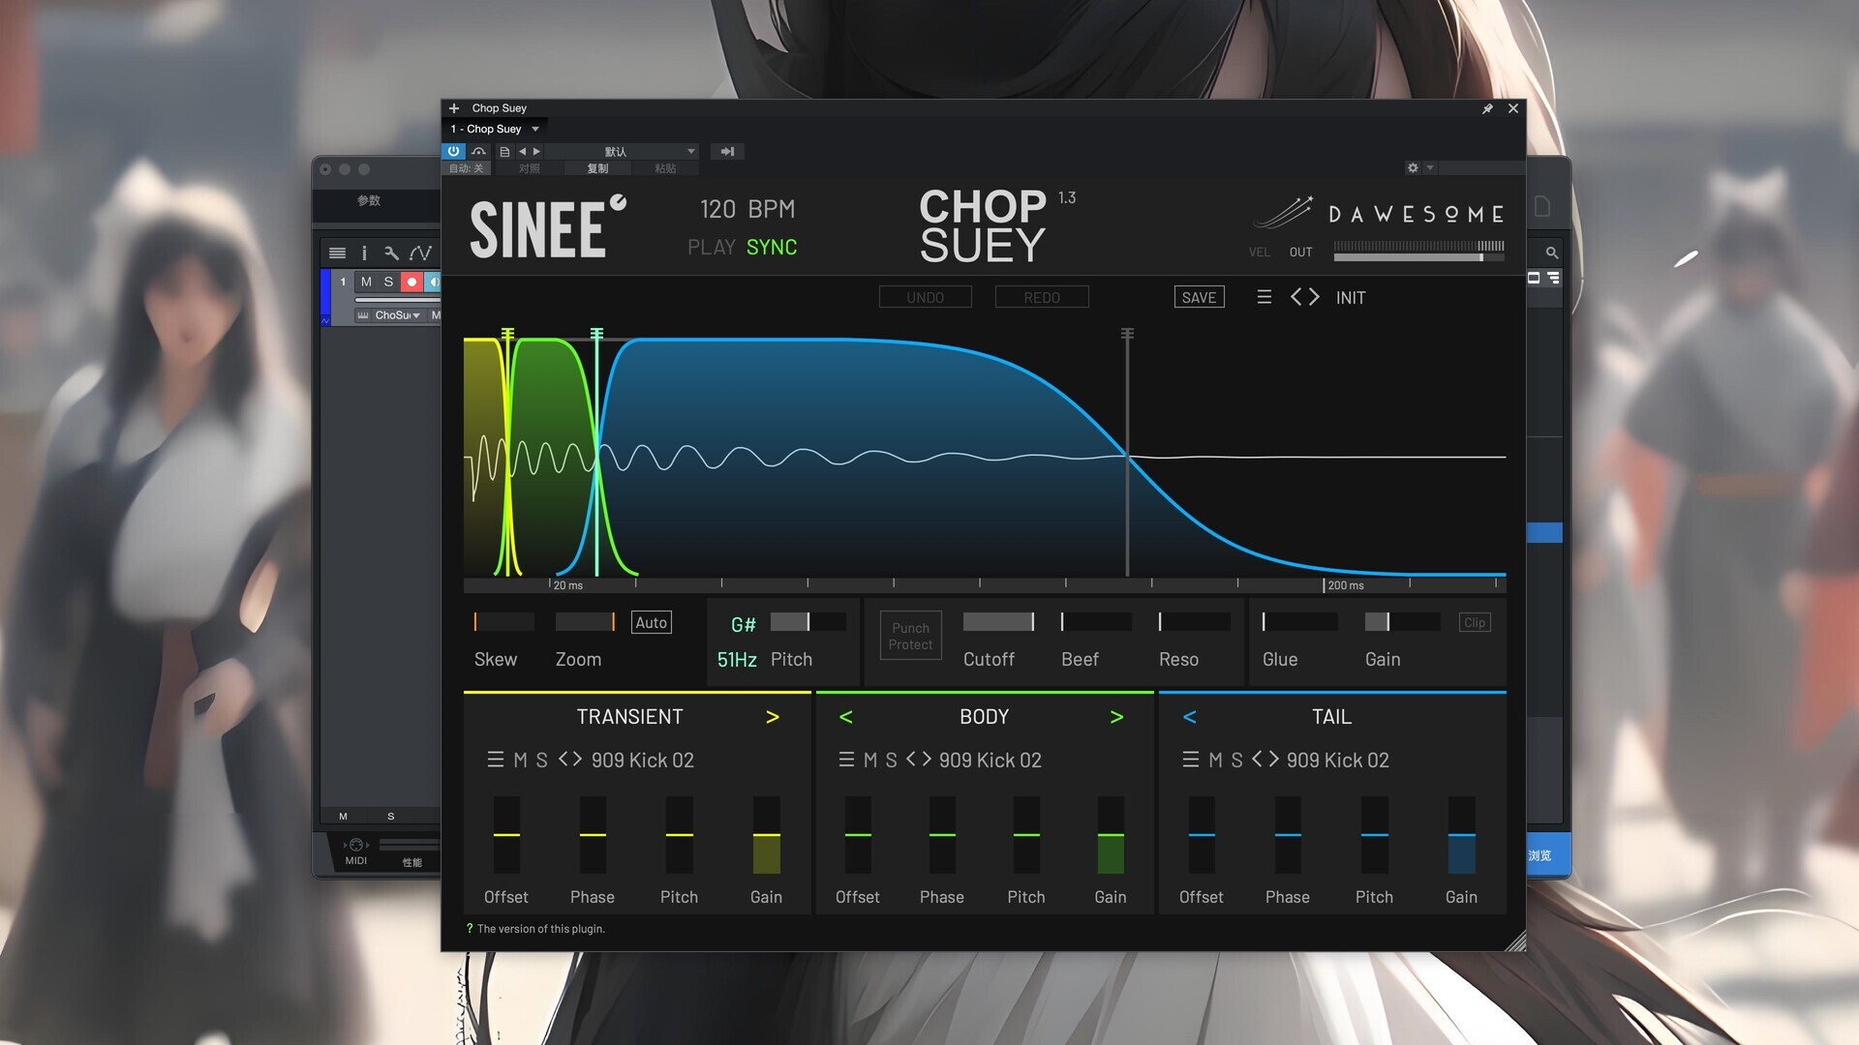Open the ChoSu instrument dropdown on track
This screenshot has height=1045, width=1859.
click(x=397, y=314)
